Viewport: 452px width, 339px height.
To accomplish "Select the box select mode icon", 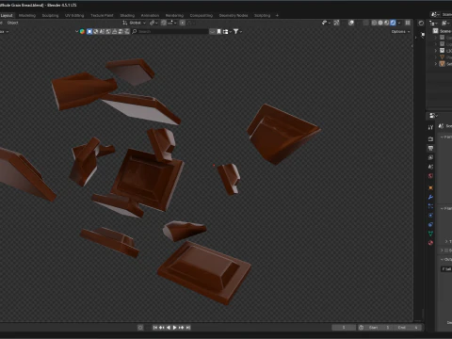I will 89,31.
